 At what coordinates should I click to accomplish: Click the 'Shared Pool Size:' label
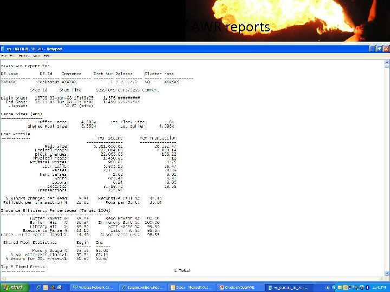pos(48,126)
